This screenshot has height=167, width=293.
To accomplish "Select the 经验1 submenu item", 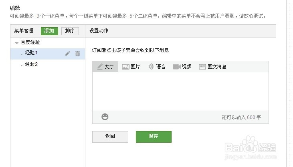I will [31, 53].
